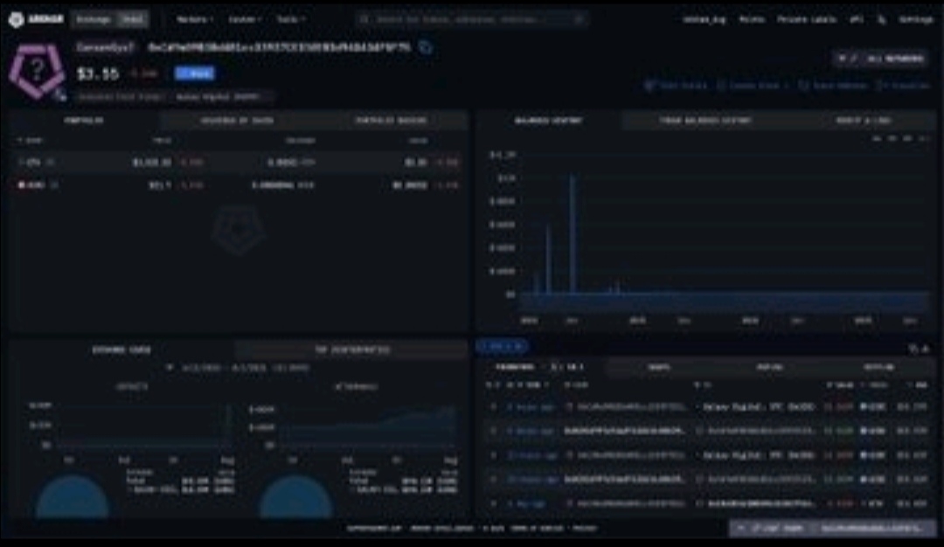Image resolution: width=944 pixels, height=547 pixels.
Task: Expand the chat bar at bottom right
Action: click(x=833, y=529)
